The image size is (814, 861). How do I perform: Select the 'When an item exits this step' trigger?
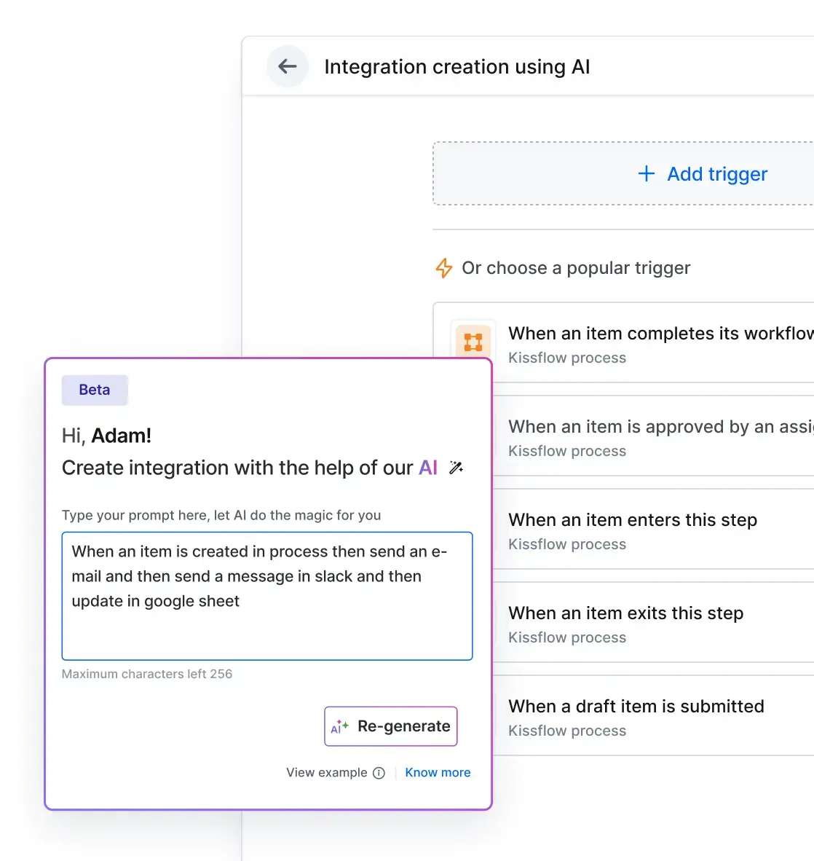[626, 613]
